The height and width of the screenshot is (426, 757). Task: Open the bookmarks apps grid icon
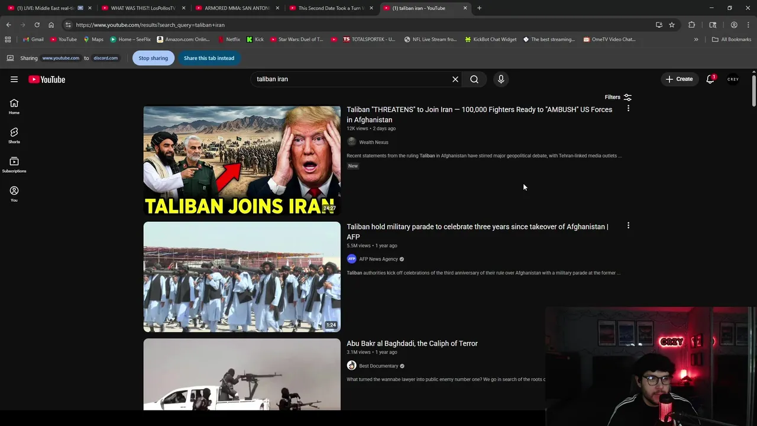(8, 40)
